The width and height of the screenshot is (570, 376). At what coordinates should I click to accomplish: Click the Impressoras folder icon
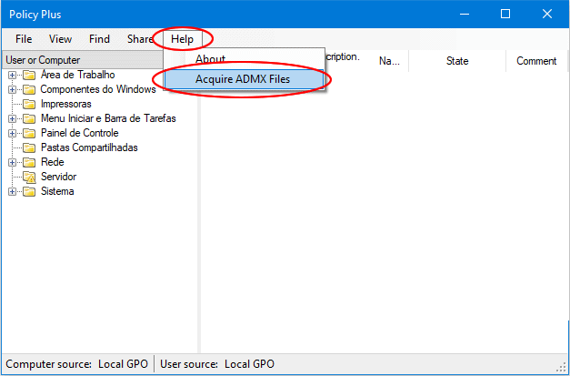[x=29, y=104]
